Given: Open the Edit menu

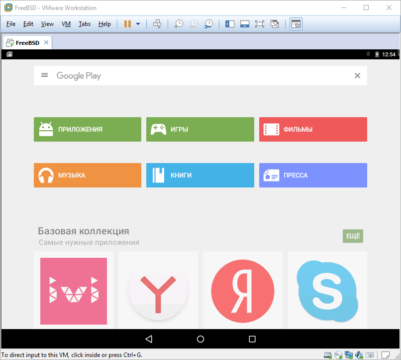Looking at the screenshot, I should click(28, 24).
